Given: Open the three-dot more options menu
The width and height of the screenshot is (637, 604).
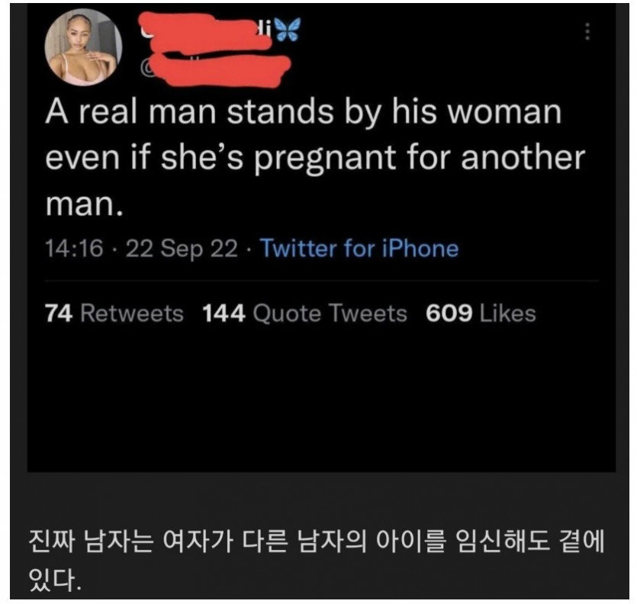Looking at the screenshot, I should pos(587,31).
